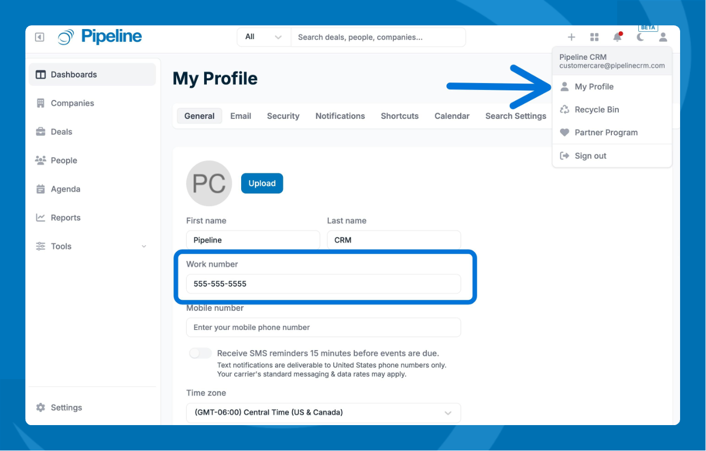Open Settings at the sidebar bottom

pyautogui.click(x=66, y=408)
